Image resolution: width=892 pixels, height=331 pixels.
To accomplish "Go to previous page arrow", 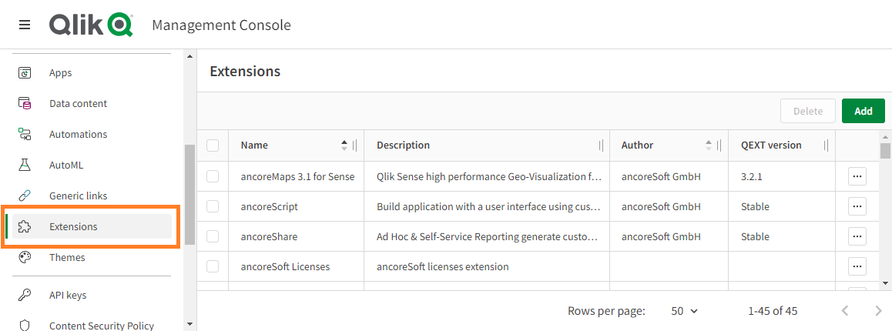I will (x=845, y=311).
